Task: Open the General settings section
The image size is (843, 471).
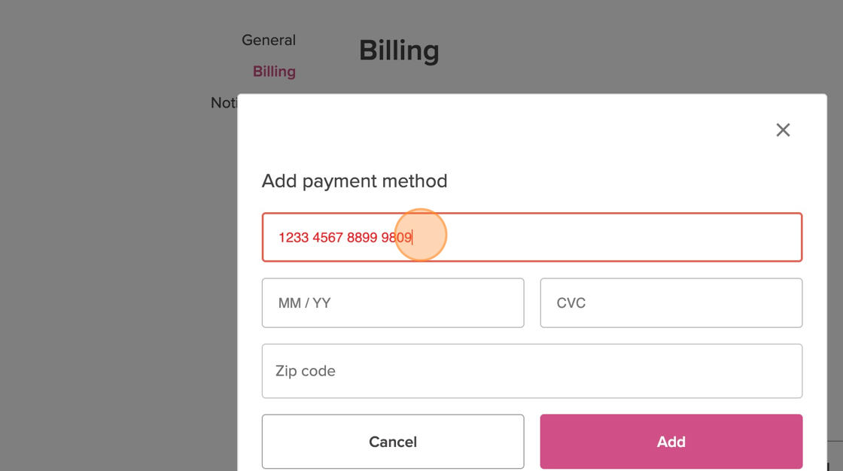Action: click(269, 41)
